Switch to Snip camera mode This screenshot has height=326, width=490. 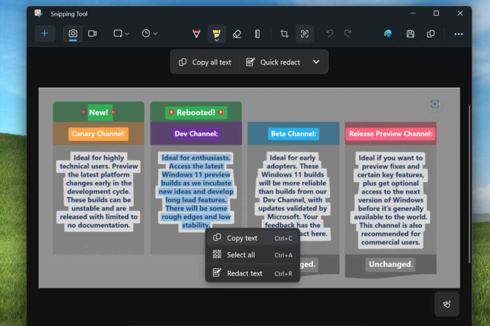pos(73,34)
